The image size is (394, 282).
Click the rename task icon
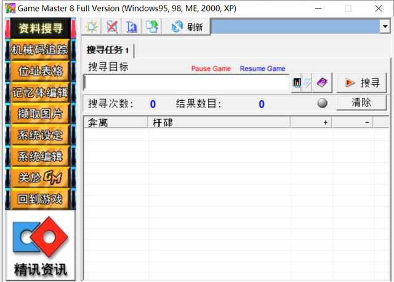(132, 26)
